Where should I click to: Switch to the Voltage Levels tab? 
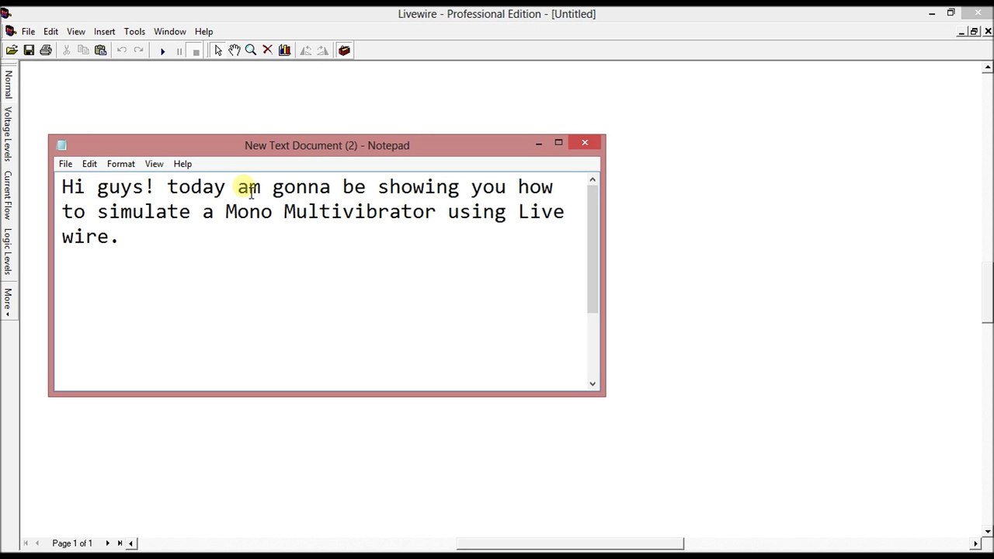pyautogui.click(x=9, y=134)
